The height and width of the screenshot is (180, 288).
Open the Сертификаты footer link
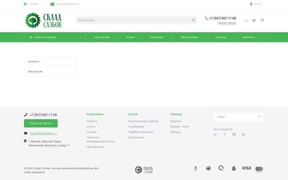95,147
